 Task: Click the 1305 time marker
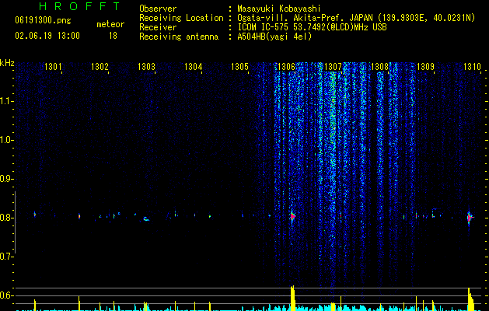239,67
